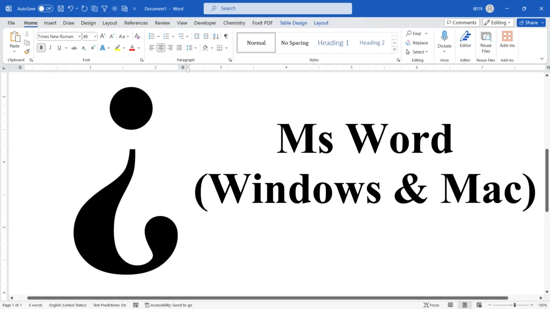The image size is (550, 309).
Task: Apply strikethrough formatting
Action: (x=74, y=48)
